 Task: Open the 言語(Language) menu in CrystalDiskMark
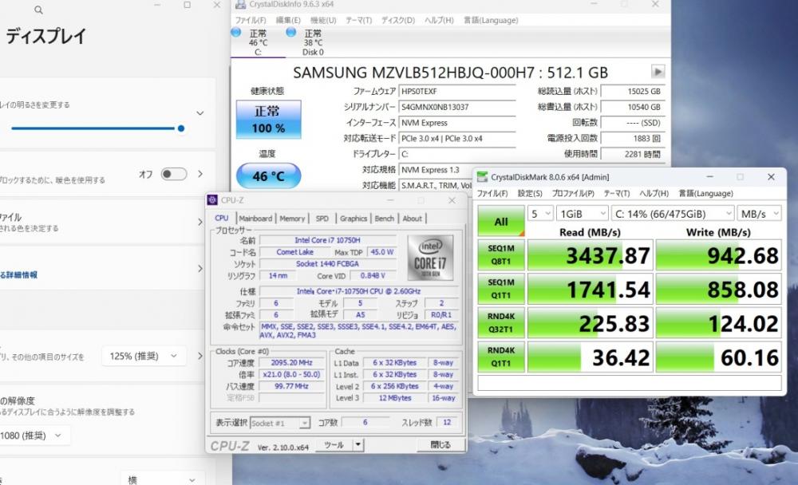[x=706, y=193]
